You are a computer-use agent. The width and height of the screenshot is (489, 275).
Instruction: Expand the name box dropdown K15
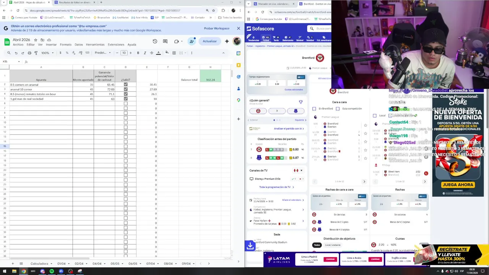[19, 61]
